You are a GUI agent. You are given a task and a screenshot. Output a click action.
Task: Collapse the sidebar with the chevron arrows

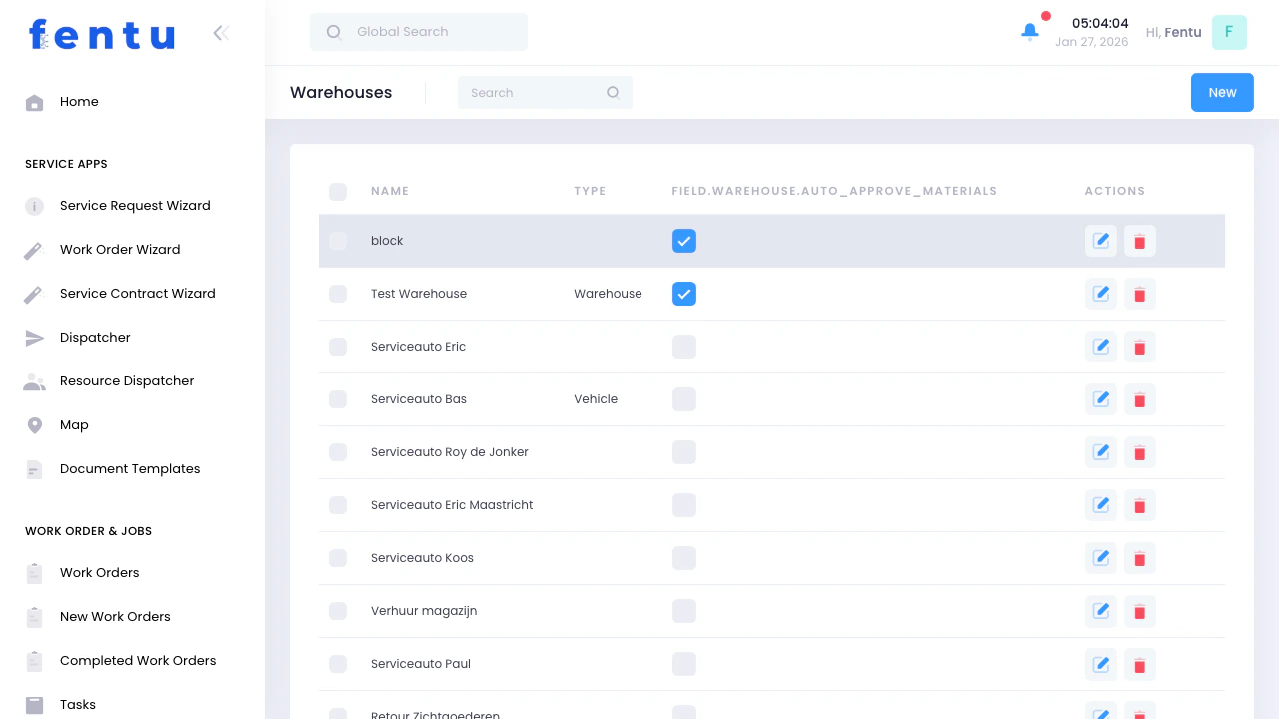[220, 32]
